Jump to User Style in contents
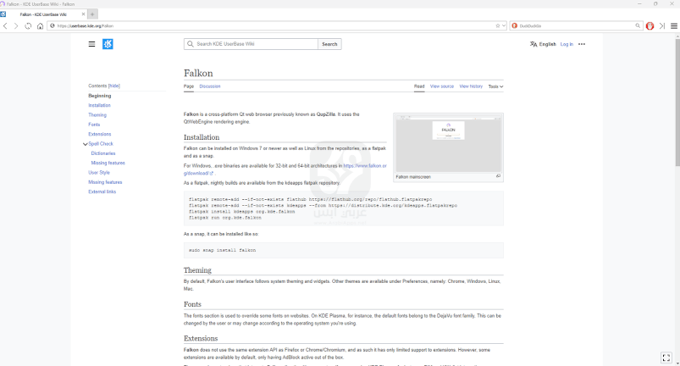The image size is (680, 366). coord(99,173)
